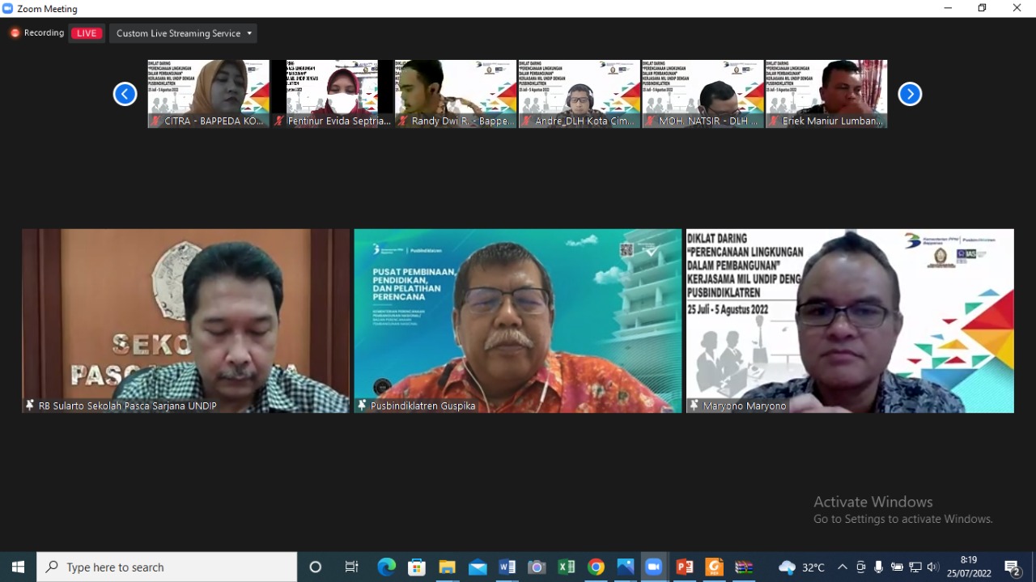
Task: Open Microsoft Word from the taskbar
Action: 507,567
